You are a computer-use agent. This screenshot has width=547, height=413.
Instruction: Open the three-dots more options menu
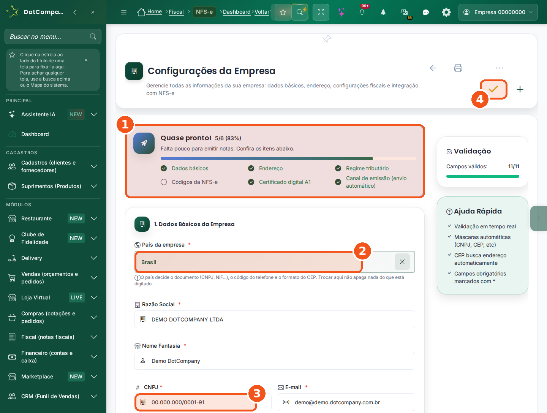(x=500, y=68)
